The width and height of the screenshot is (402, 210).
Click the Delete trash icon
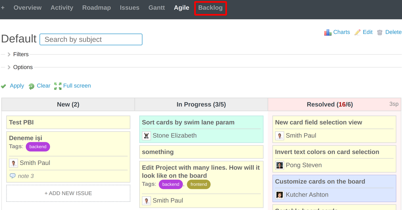380,32
